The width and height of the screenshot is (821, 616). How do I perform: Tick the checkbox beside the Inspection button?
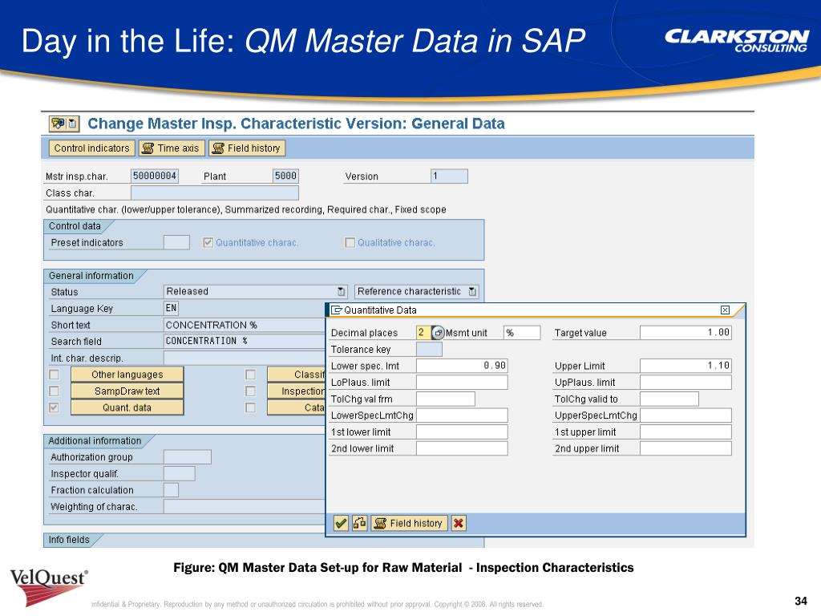250,391
